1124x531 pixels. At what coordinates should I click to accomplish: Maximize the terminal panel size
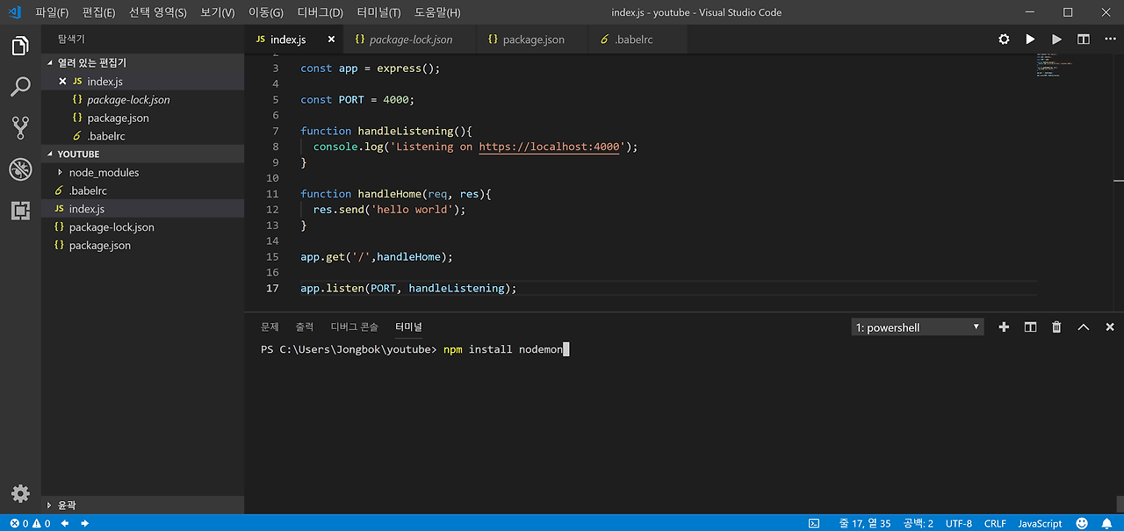coord(1083,327)
